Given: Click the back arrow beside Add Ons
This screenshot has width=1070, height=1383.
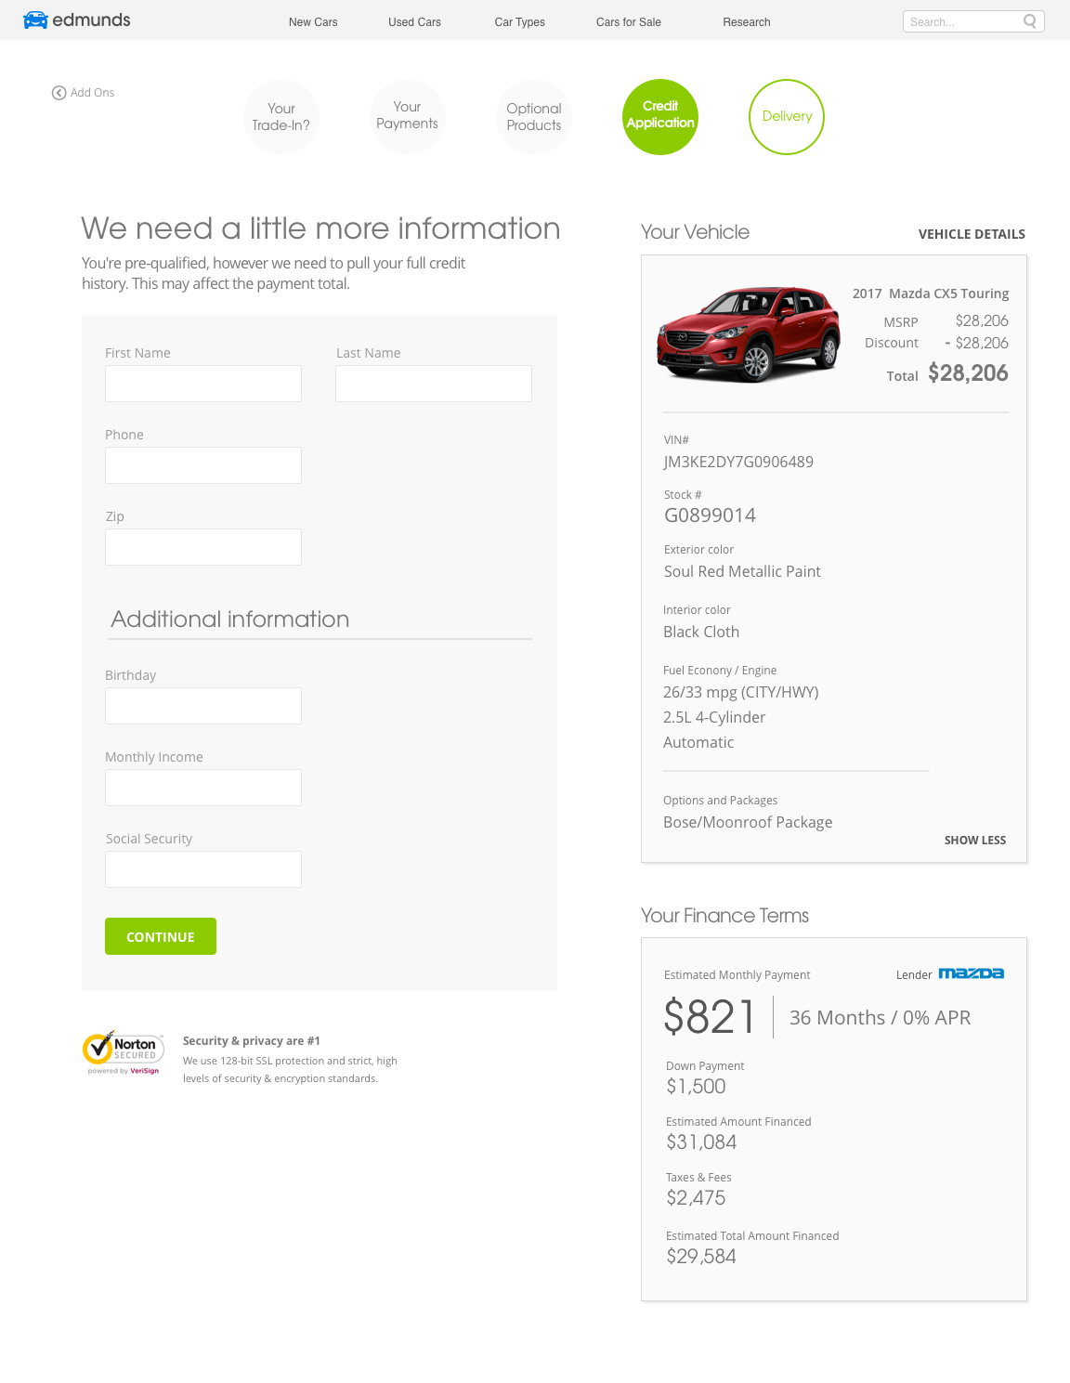Looking at the screenshot, I should coord(59,93).
